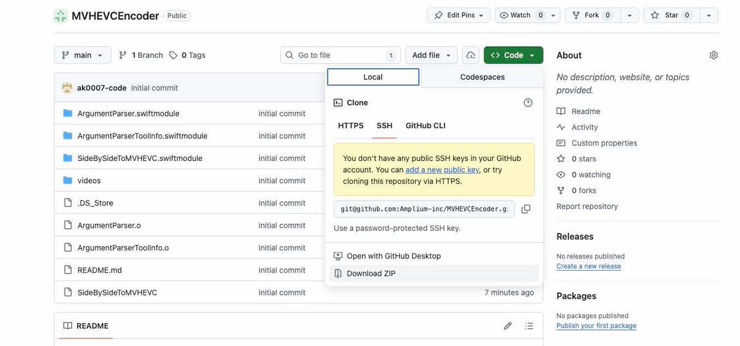Select the GitHub CLI clone option
This screenshot has height=346, width=740.
[x=425, y=126]
